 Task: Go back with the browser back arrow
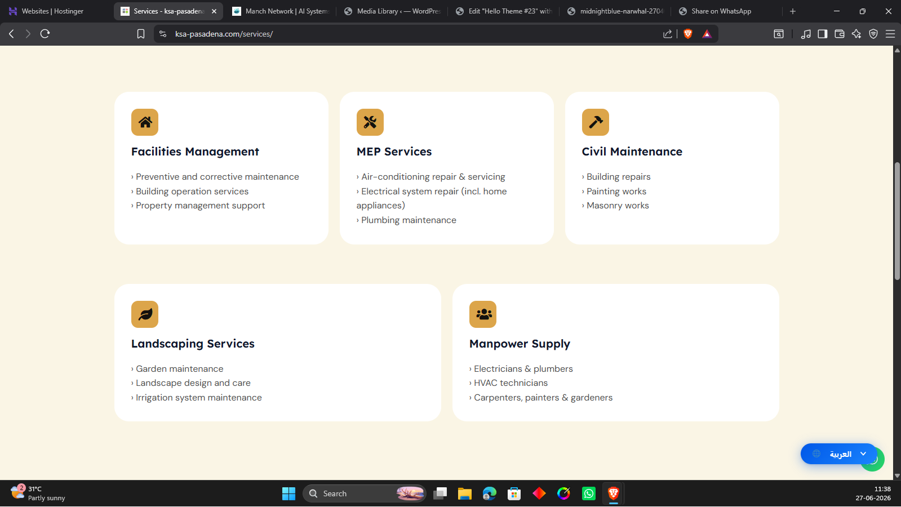click(11, 34)
